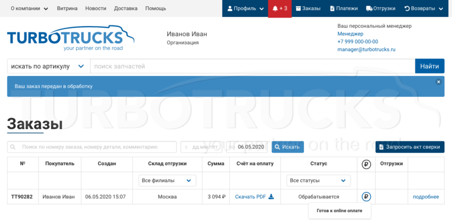This screenshot has width=452, height=220.
Task: Open the Отгрузки section in top bar
Action: [x=380, y=8]
